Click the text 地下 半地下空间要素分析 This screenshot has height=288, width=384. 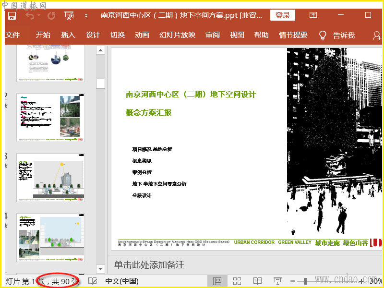click(x=159, y=184)
